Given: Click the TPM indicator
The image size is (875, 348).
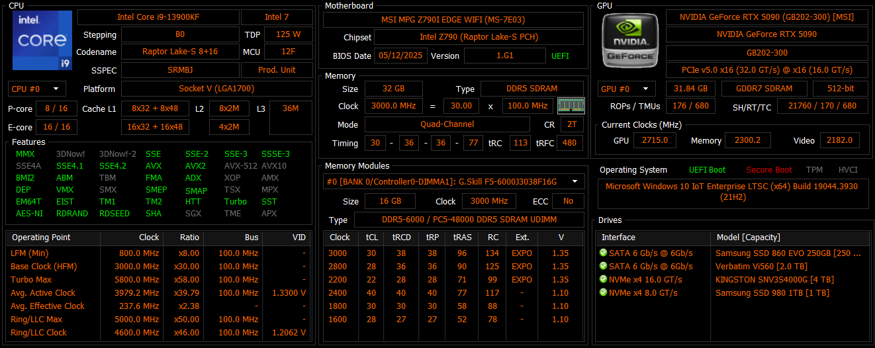Looking at the screenshot, I should click(814, 170).
